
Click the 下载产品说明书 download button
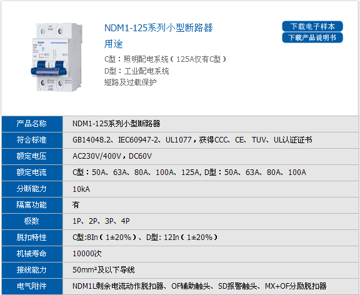point(312,37)
